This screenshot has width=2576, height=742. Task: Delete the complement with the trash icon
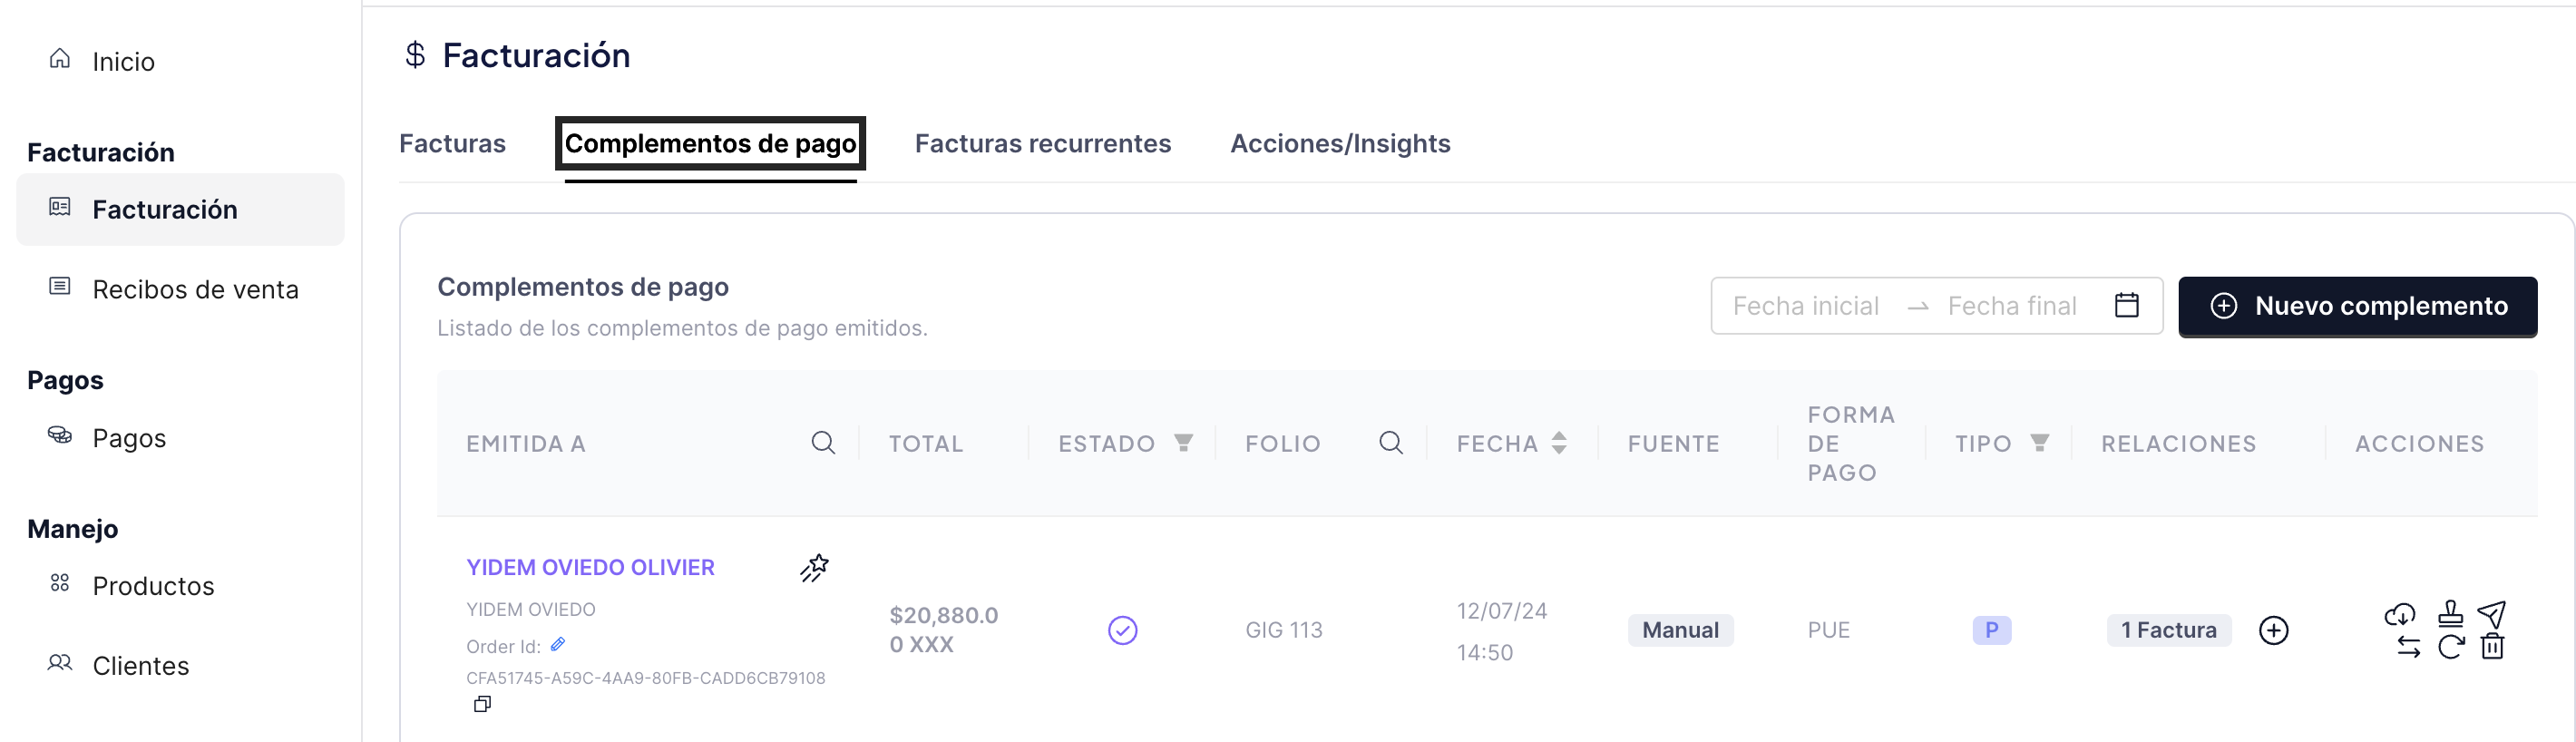tap(2492, 647)
